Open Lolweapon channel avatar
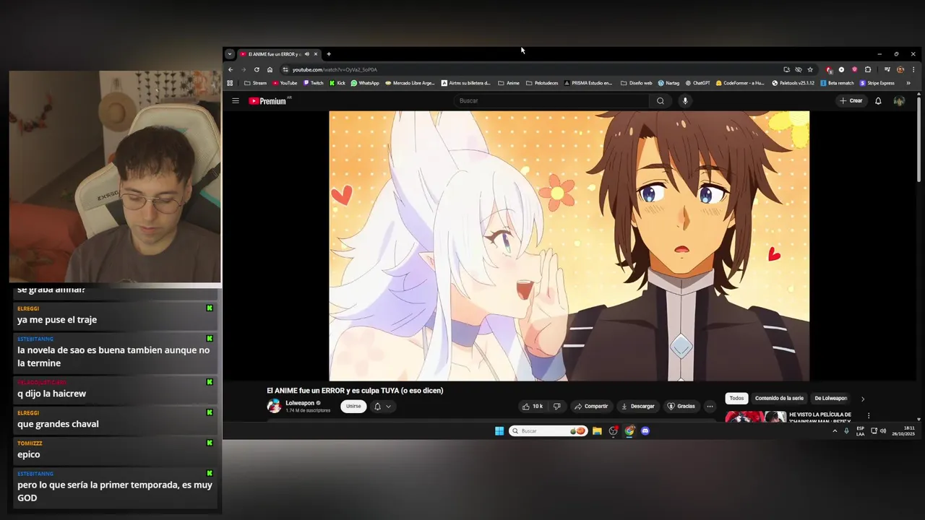This screenshot has width=925, height=520. tap(274, 406)
